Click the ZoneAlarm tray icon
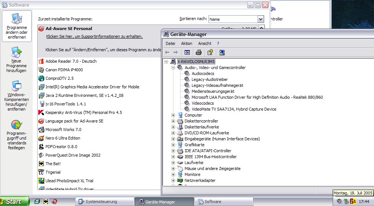Image resolution: width=374 pixels, height=206 pixels. [x=353, y=202]
